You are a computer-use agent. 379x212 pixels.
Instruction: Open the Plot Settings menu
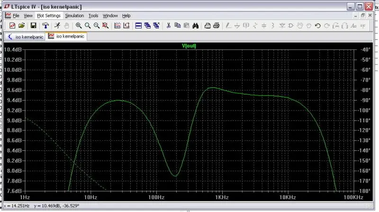point(49,16)
